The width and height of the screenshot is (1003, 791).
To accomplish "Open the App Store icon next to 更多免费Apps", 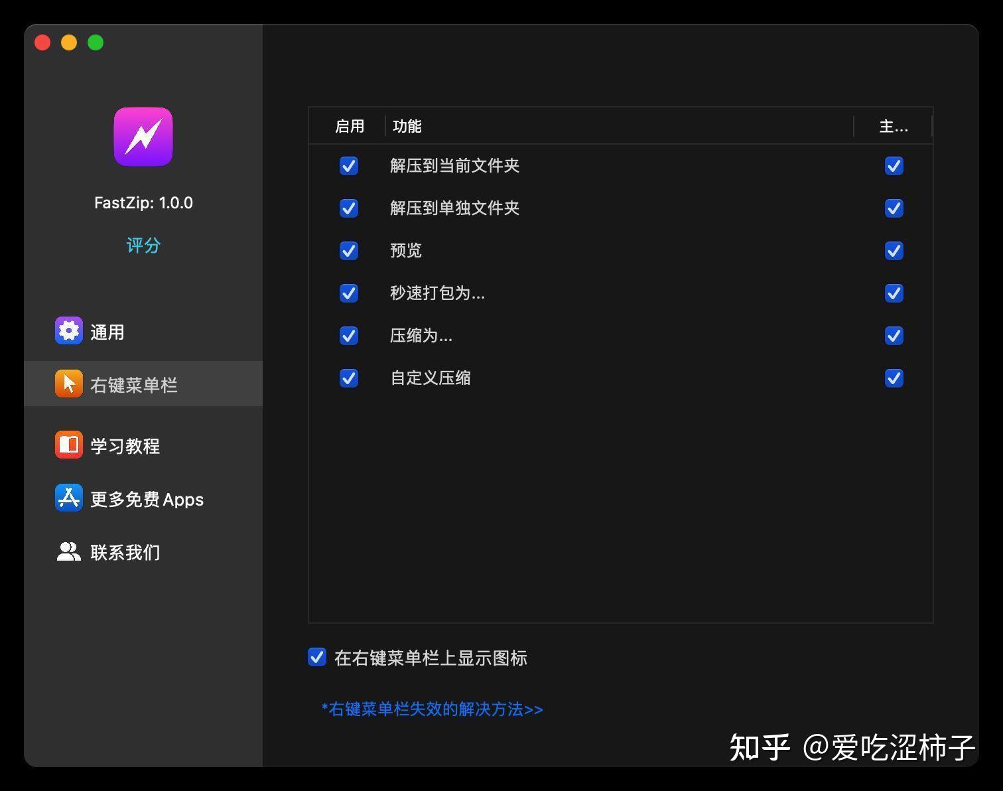I will click(68, 498).
